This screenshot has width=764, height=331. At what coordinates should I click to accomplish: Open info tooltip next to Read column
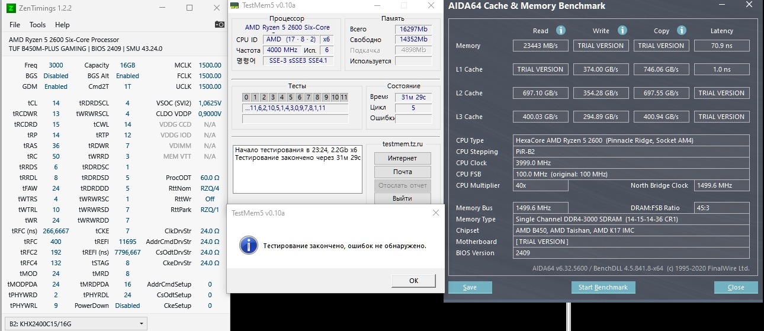point(560,30)
